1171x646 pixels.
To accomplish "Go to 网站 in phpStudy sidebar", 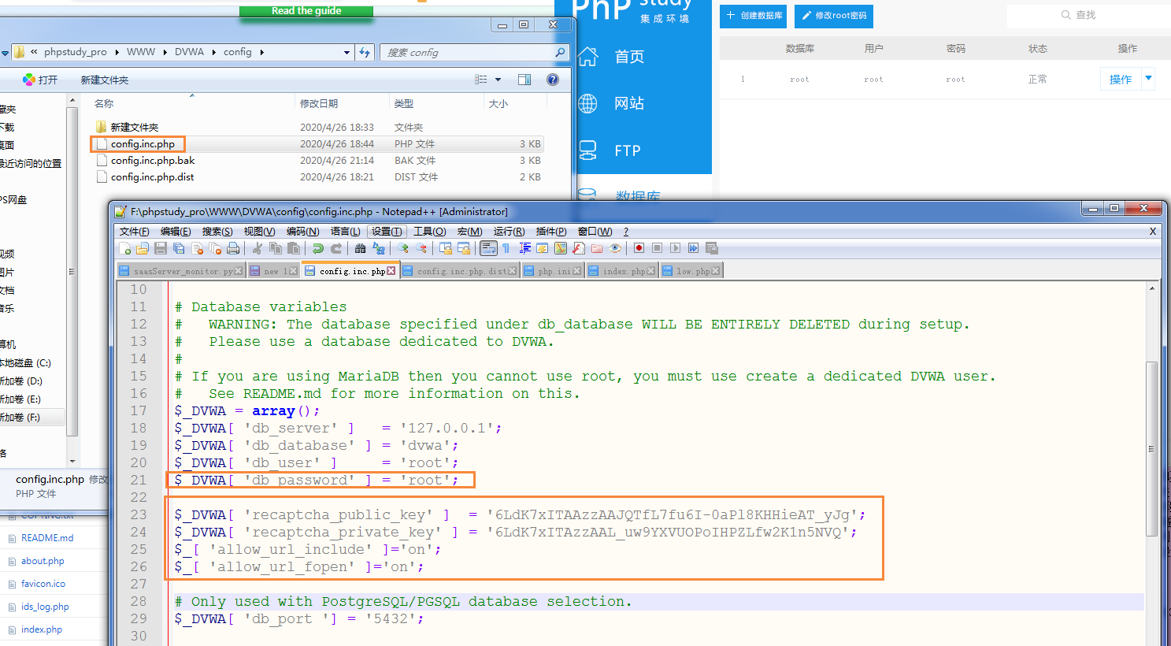I will coord(628,103).
